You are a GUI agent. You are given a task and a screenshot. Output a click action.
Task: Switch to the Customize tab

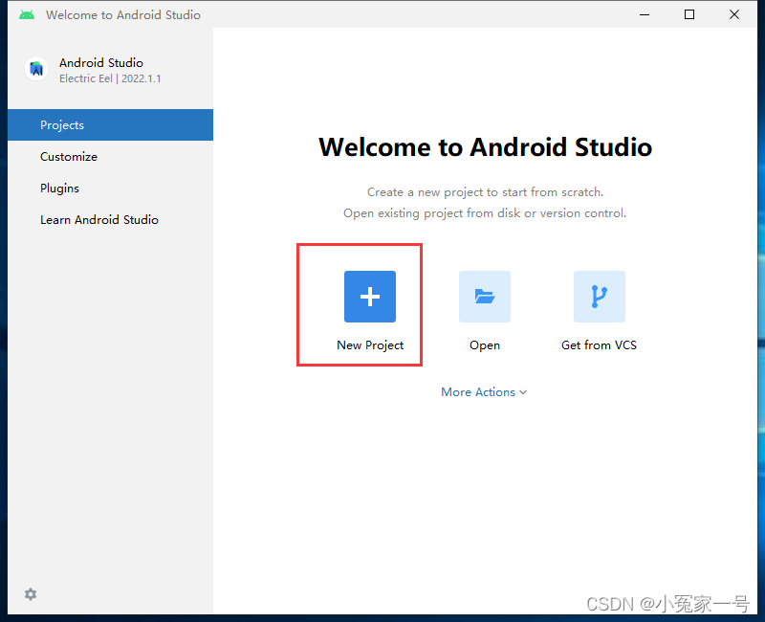point(110,157)
